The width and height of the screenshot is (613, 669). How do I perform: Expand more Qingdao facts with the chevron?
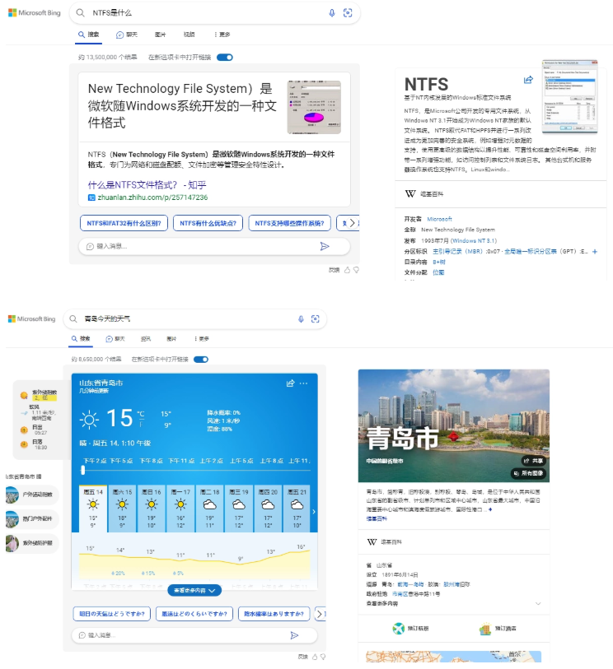point(538,603)
